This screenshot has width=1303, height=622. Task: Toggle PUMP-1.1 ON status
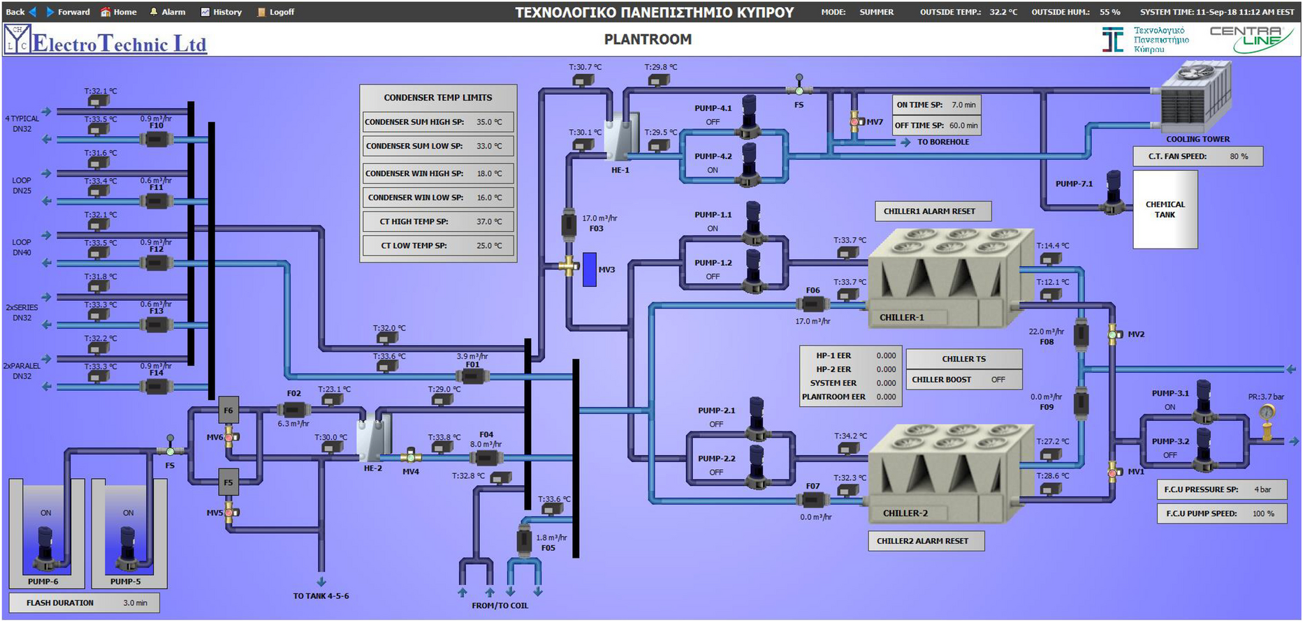point(712,228)
